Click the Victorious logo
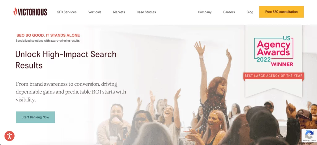 pos(30,12)
